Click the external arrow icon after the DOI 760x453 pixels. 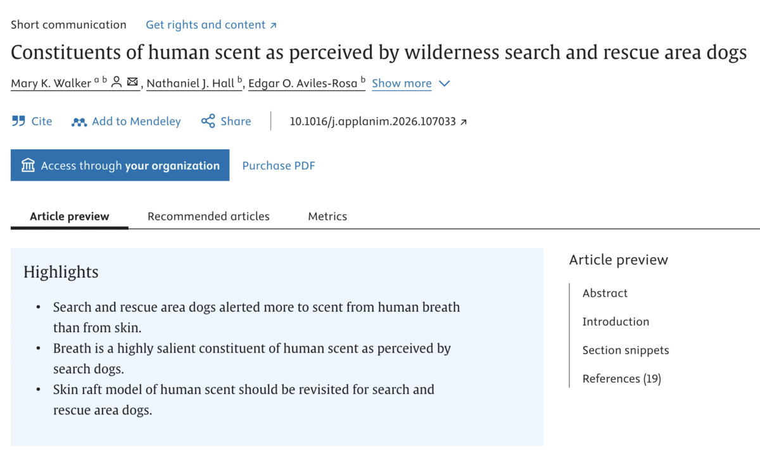[463, 122]
